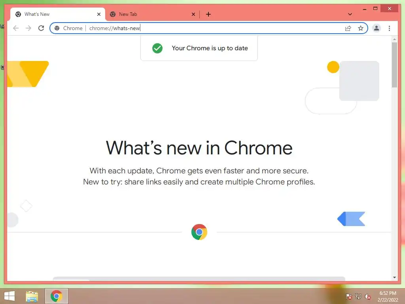The image size is (405, 304).
Task: Switch to the New Tab tab
Action: point(152,14)
